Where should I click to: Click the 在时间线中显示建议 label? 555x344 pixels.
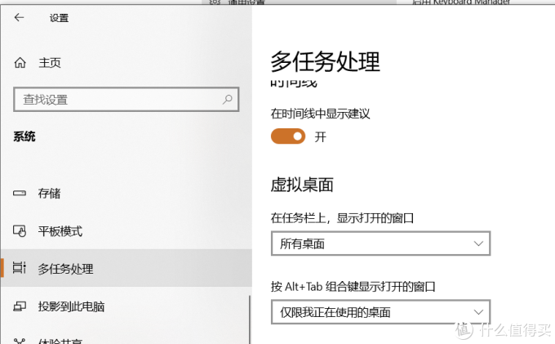coord(320,114)
